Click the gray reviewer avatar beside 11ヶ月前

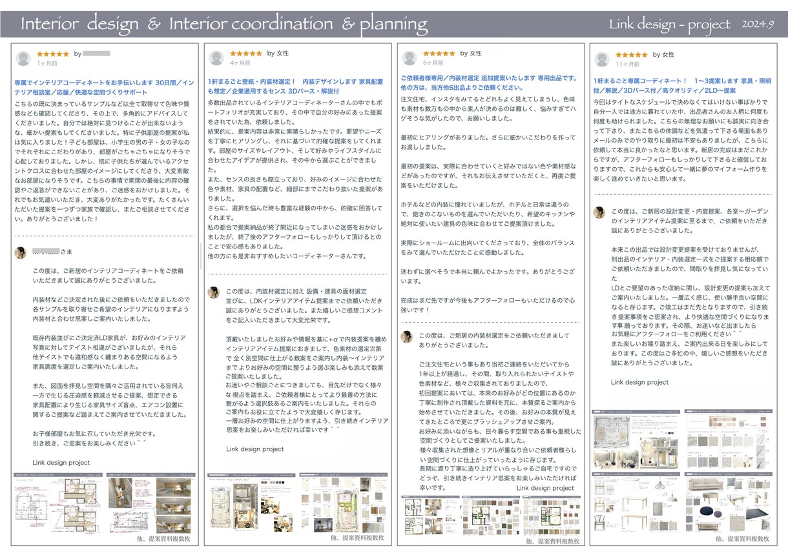[602, 59]
